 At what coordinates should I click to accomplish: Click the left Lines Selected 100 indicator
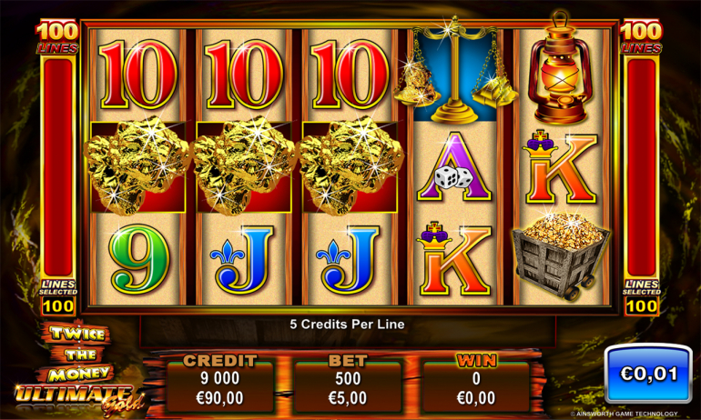[58, 296]
